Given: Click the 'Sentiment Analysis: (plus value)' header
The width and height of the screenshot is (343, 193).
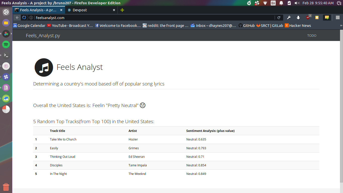Looking at the screenshot, I should click(x=210, y=131).
